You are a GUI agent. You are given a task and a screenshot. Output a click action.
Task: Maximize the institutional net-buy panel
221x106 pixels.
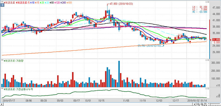coord(208,89)
